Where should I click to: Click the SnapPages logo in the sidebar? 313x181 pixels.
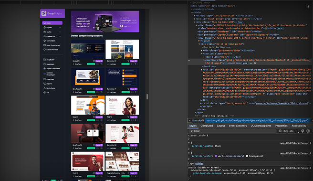coord(52,13)
